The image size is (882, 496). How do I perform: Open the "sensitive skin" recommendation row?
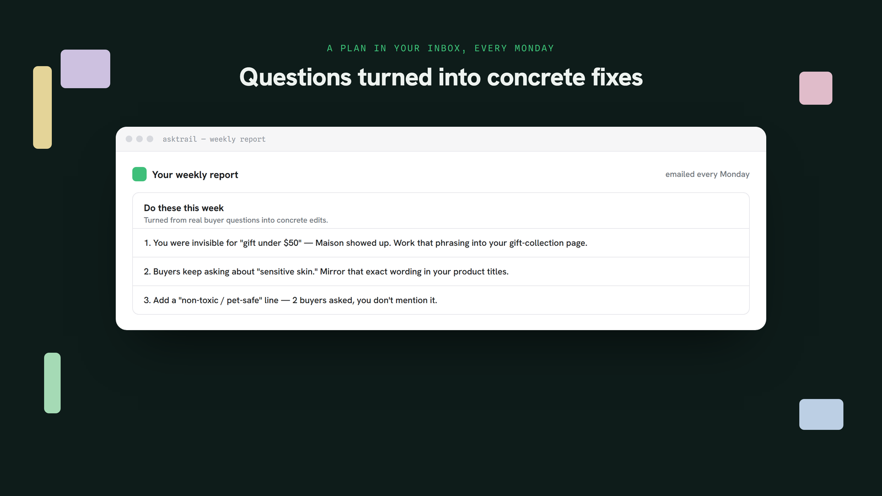pyautogui.click(x=441, y=272)
